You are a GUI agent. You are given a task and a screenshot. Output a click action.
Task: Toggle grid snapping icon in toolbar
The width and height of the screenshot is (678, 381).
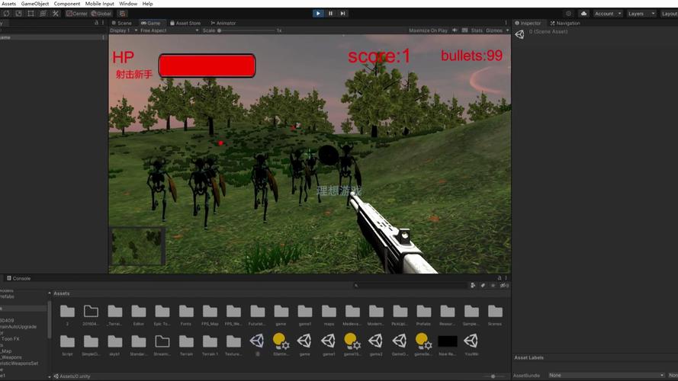click(x=122, y=14)
